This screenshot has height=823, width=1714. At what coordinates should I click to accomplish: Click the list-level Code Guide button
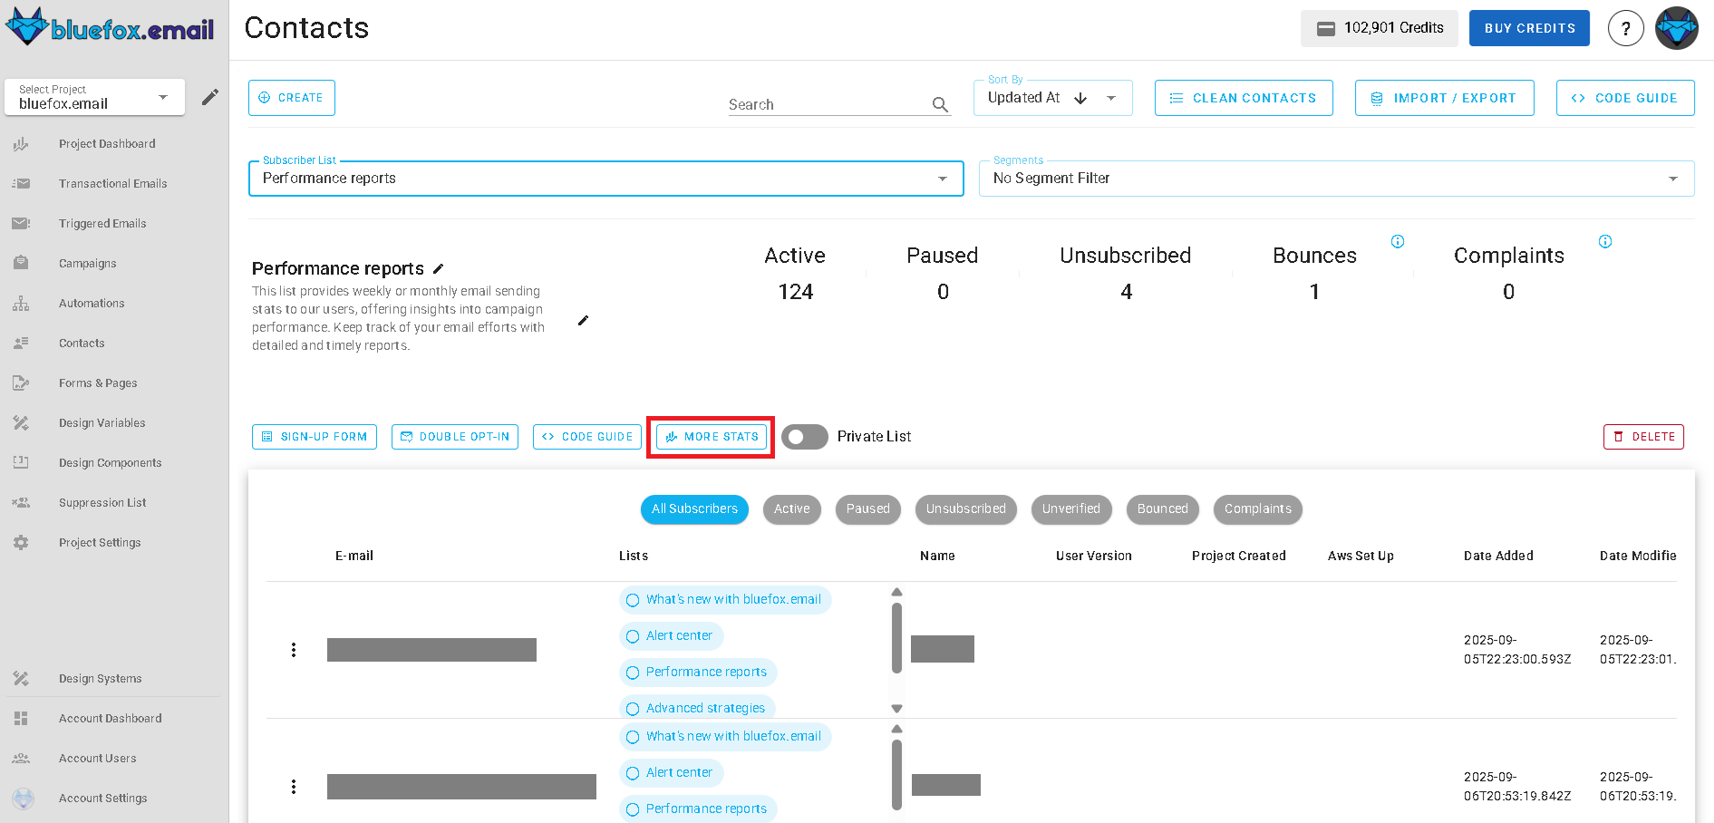click(x=587, y=437)
